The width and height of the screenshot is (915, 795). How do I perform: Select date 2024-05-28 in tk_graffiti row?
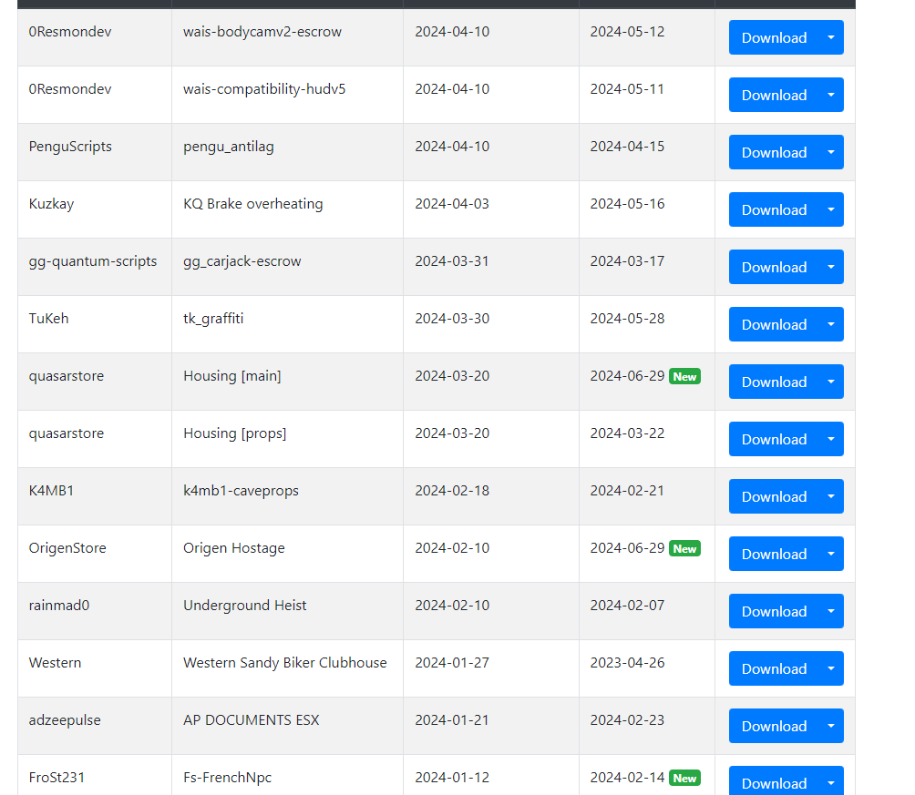pyautogui.click(x=627, y=319)
